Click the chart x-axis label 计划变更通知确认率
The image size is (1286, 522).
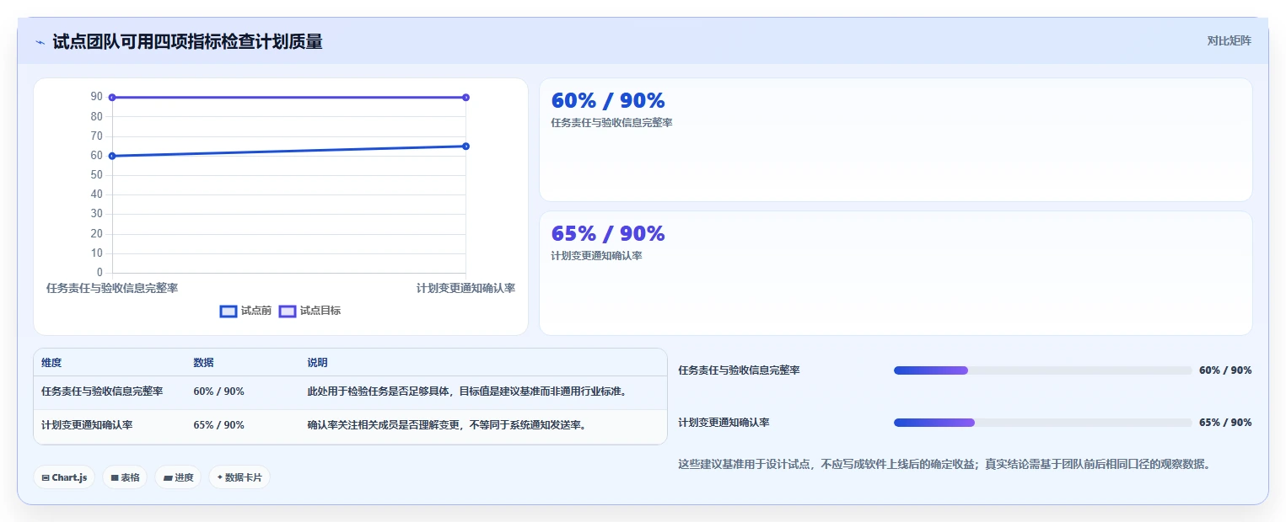[x=465, y=288]
